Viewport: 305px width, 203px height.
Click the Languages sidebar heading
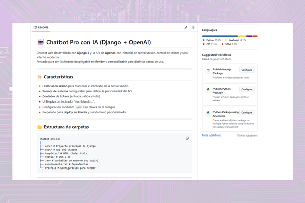pos(209,30)
